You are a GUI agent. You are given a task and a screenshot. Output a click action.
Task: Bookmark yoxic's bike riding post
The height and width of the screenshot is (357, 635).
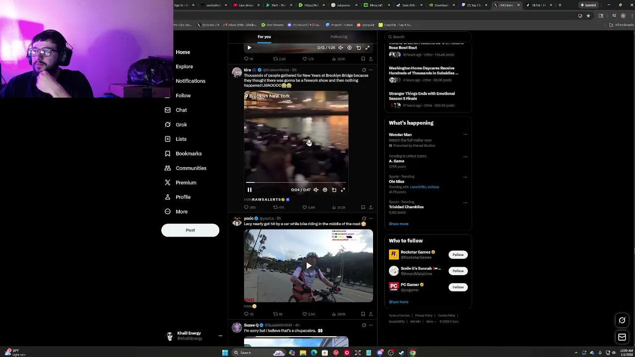(363, 314)
